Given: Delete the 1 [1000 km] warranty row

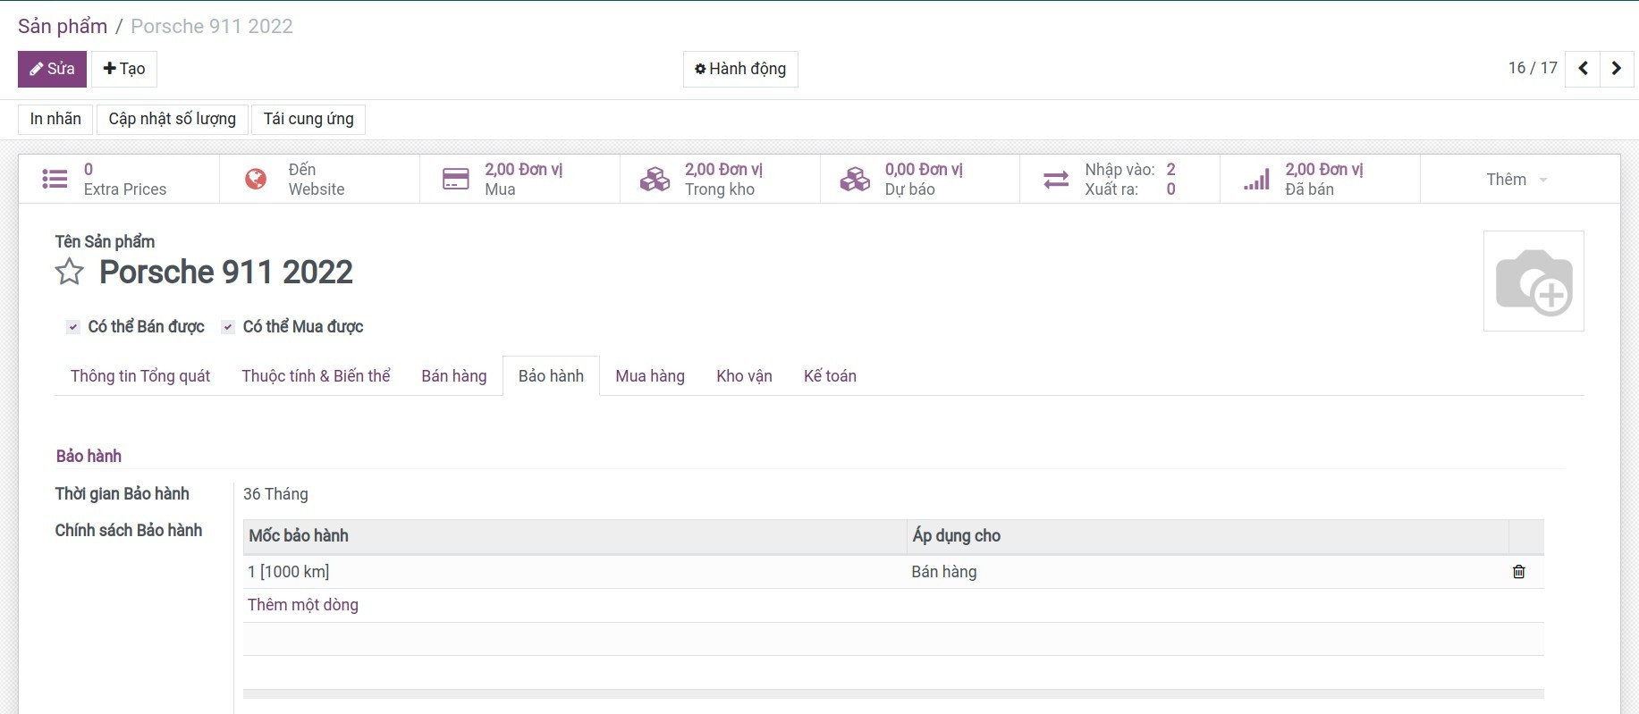Looking at the screenshot, I should [1518, 572].
